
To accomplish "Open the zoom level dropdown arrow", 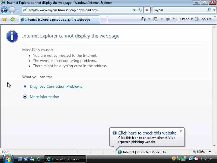I will click(x=210, y=152).
